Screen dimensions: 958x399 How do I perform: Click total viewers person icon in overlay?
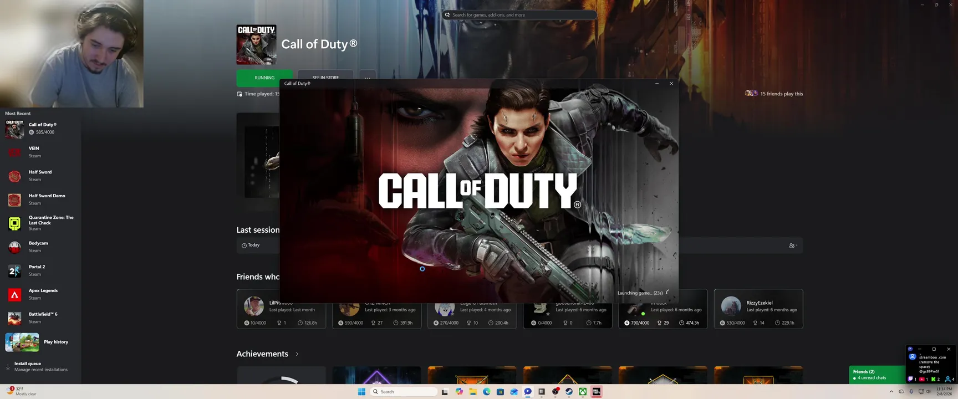coord(947,379)
